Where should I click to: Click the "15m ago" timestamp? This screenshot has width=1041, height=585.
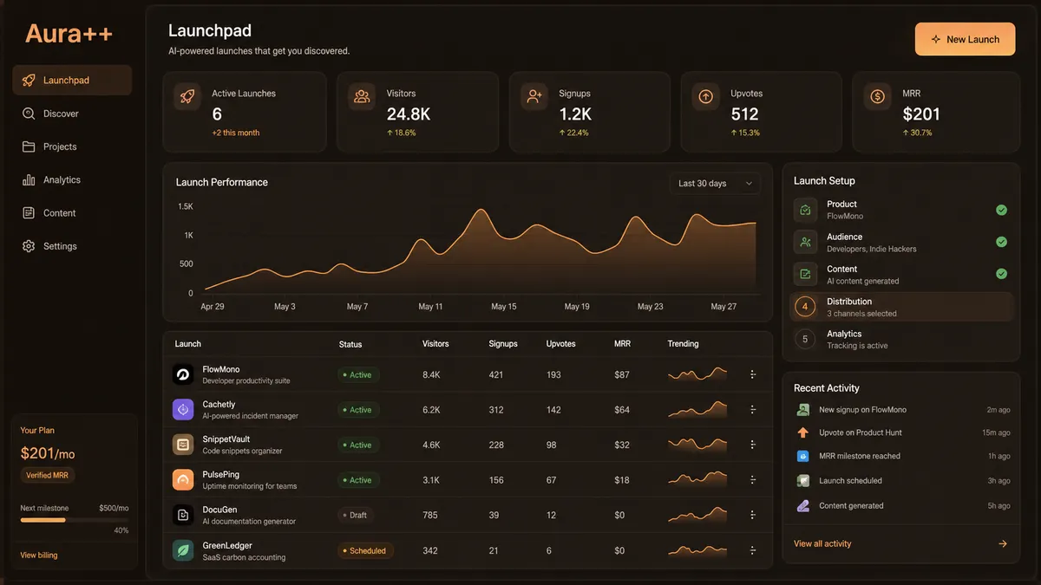click(x=996, y=432)
